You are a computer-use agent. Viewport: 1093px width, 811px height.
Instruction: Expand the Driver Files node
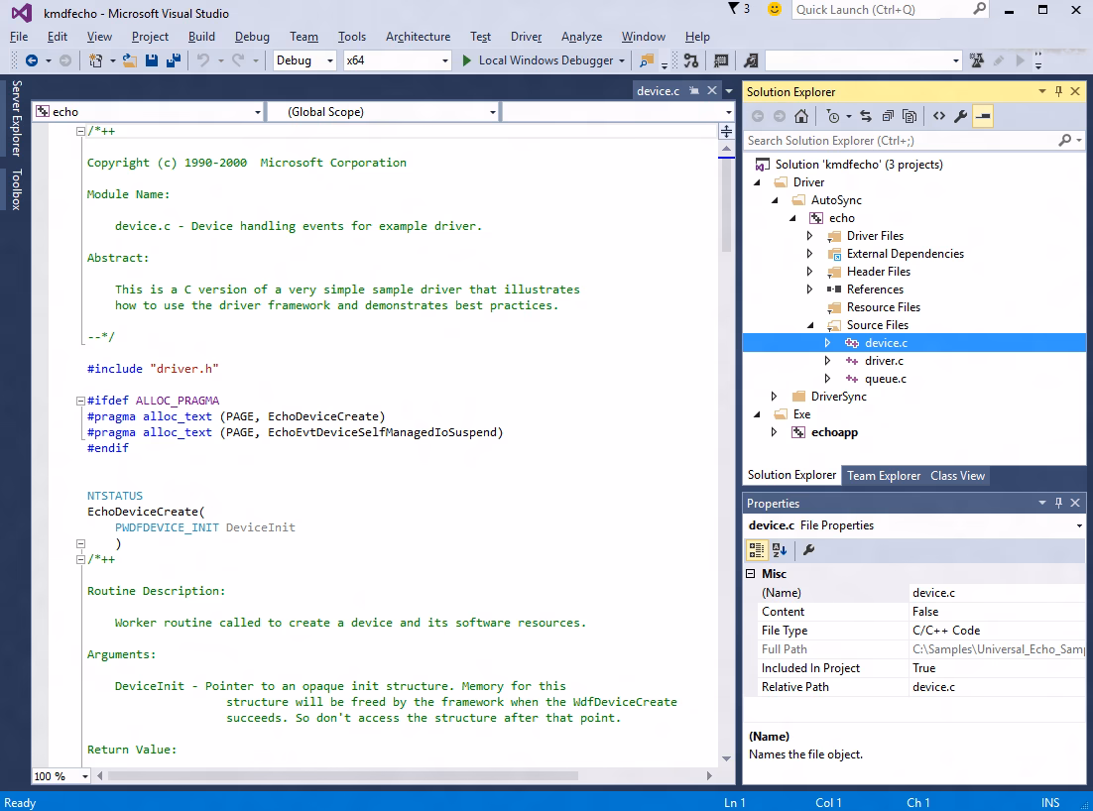[x=809, y=236]
